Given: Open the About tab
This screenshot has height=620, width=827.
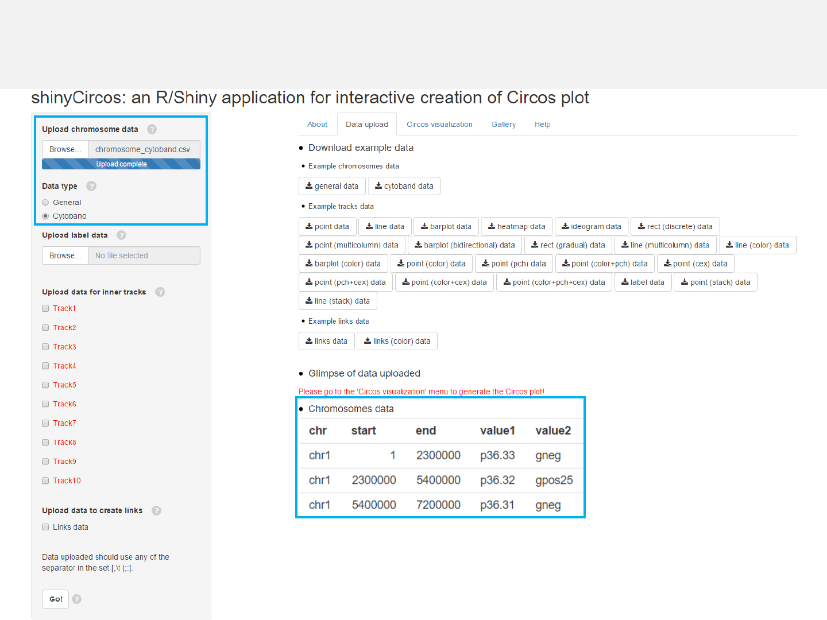Looking at the screenshot, I should click(317, 124).
